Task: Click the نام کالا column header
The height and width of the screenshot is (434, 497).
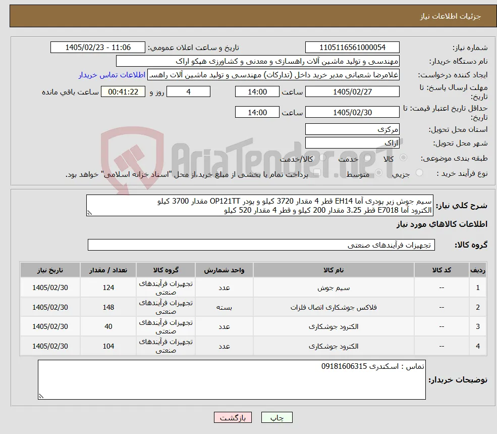Action: (x=334, y=270)
